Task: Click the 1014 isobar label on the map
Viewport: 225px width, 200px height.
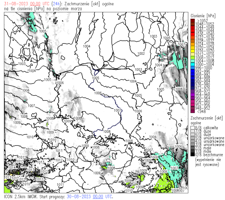Action: [x=12, y=167]
